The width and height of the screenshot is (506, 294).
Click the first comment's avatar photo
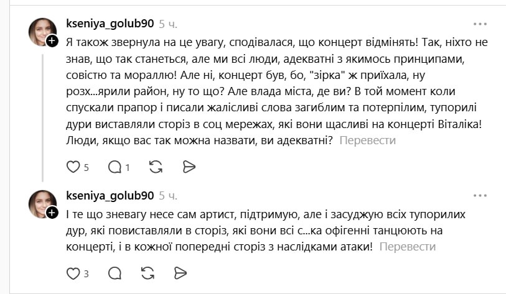(x=41, y=31)
